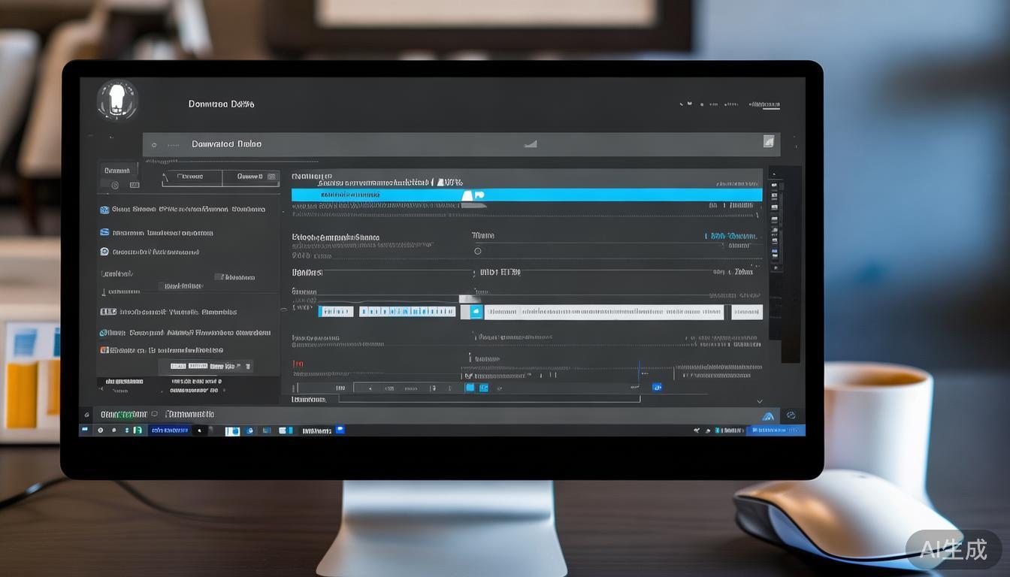Toggle the third sidebar item with the round blue icon
Viewport: 1010px width, 577px height.
tap(104, 252)
